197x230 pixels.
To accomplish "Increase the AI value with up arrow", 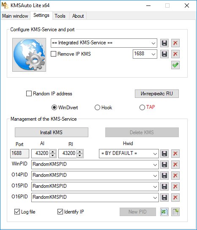I will click(53, 152).
